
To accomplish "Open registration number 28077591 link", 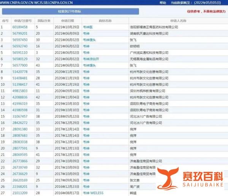I will click(x=20, y=148).
